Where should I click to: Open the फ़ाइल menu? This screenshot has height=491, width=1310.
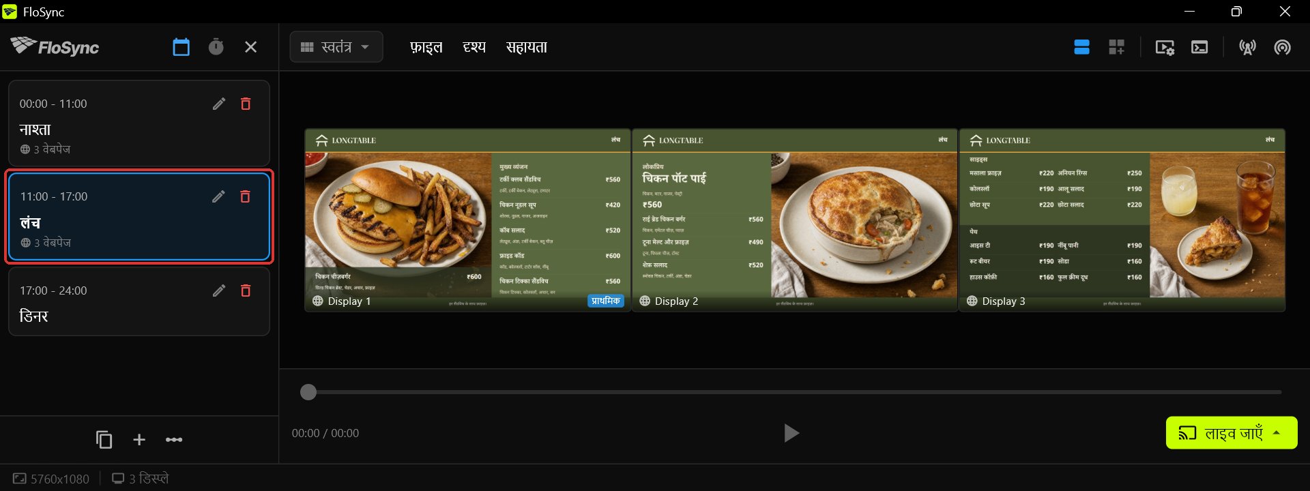click(x=426, y=47)
